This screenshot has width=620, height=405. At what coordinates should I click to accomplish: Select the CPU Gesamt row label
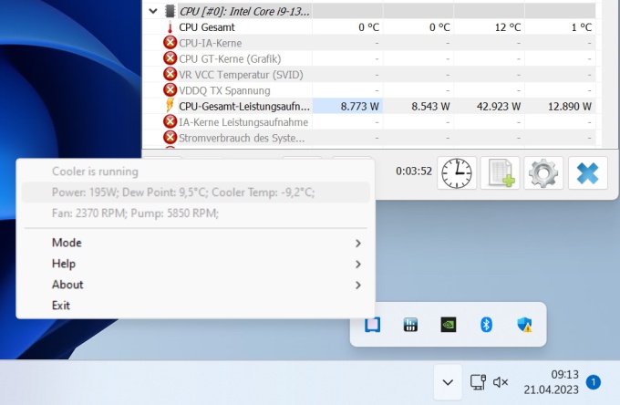coord(207,27)
